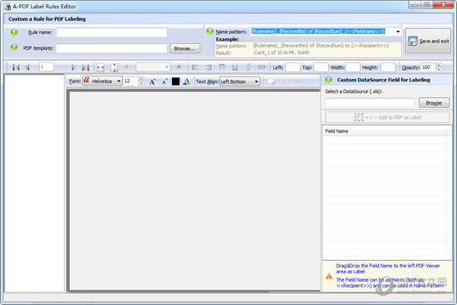Increase the Opacity value spinner

click(439, 66)
